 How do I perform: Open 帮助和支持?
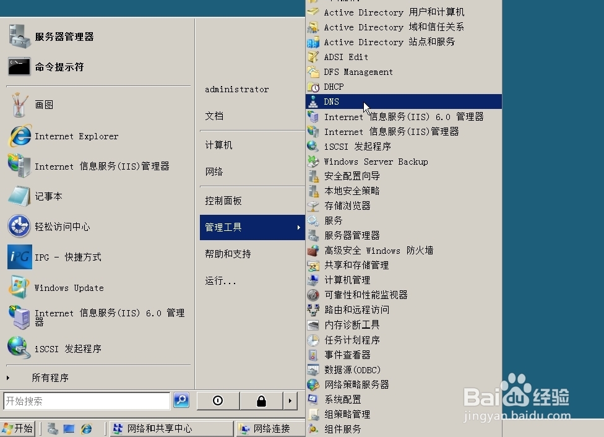pos(252,254)
